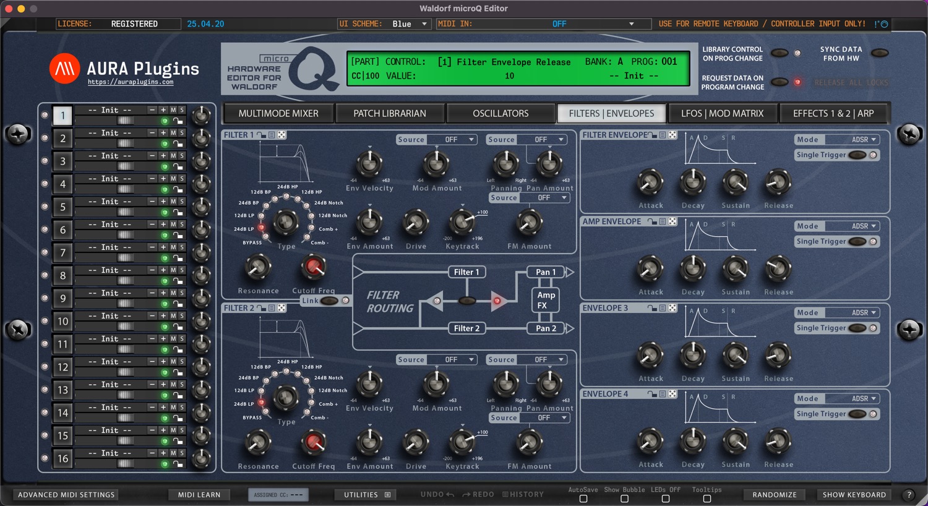Enable the AutoSave checkbox
Screen dimensions: 928x506
tap(583, 499)
